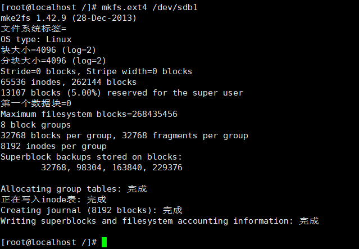The width and height of the screenshot is (359, 249).
Task: Click the 'Maximum filesystem blocks=268435456' line
Action: click(x=89, y=114)
